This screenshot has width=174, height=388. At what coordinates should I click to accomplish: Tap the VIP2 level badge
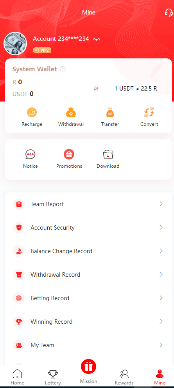42,50
